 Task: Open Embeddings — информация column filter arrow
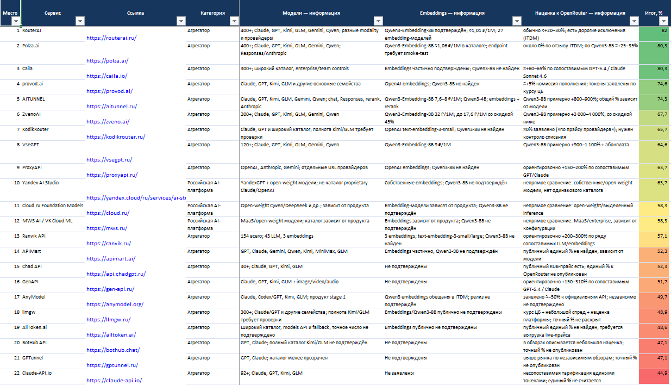coord(517,21)
